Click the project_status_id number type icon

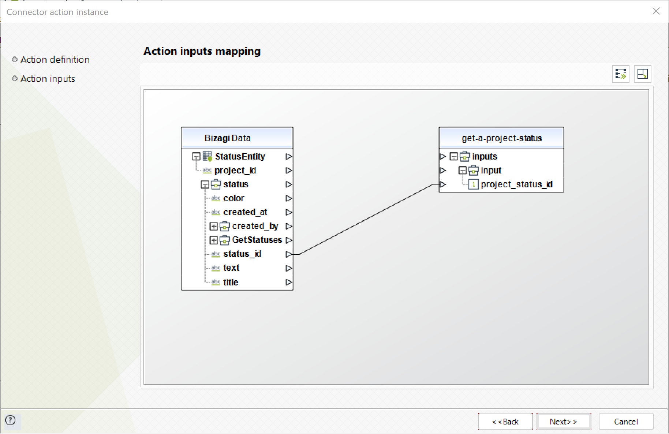(474, 184)
